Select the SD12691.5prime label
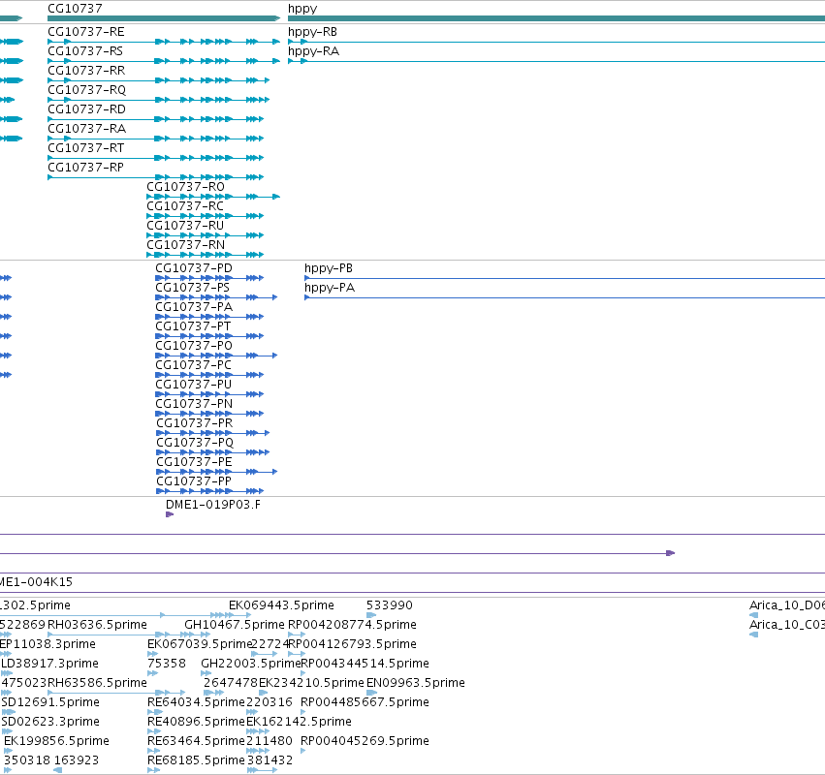 tap(50, 702)
